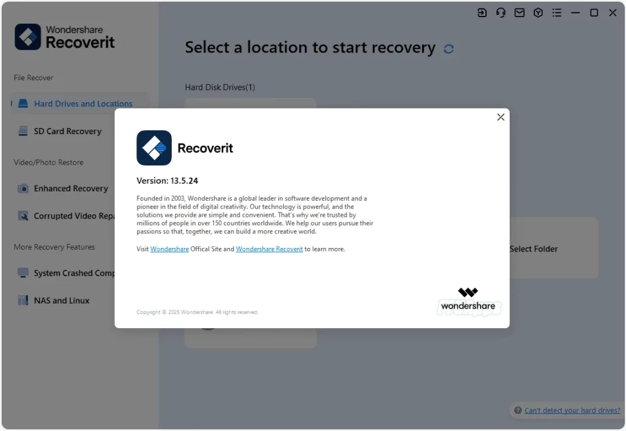Screen dimensions: 626x431
Task: Click the Recoverit logo in About dialog
Action: (x=154, y=148)
